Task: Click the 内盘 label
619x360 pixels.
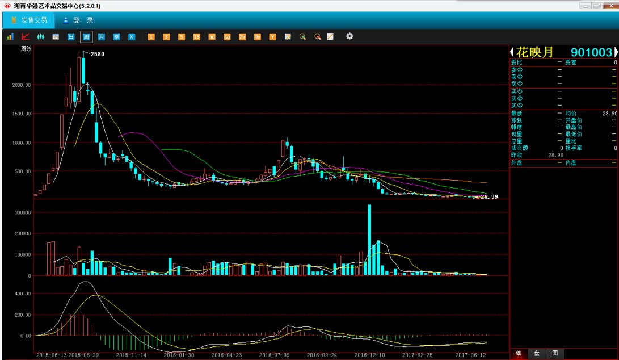Action: coord(571,163)
